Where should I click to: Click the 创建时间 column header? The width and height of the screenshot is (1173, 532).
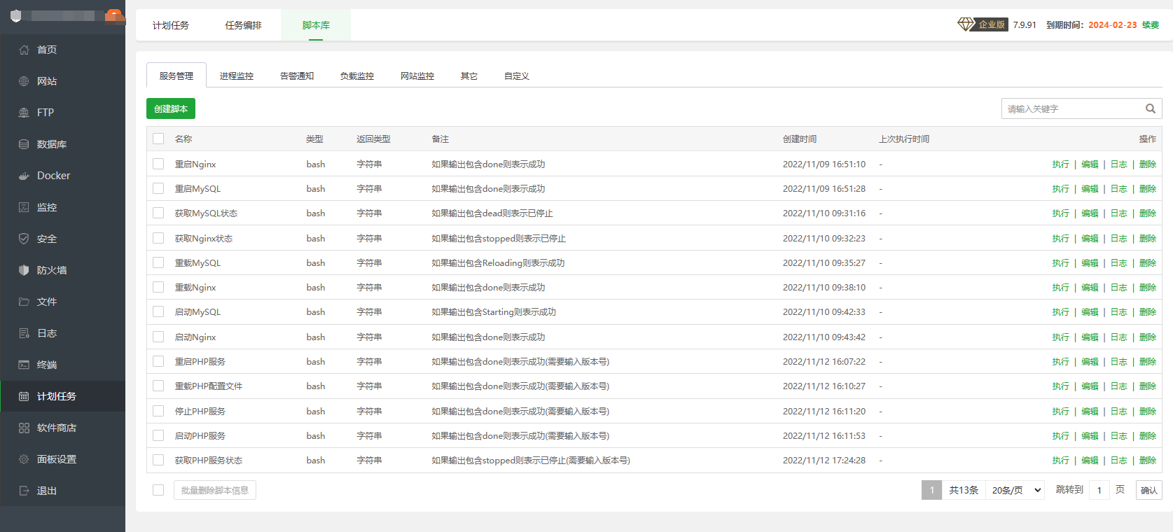[800, 139]
